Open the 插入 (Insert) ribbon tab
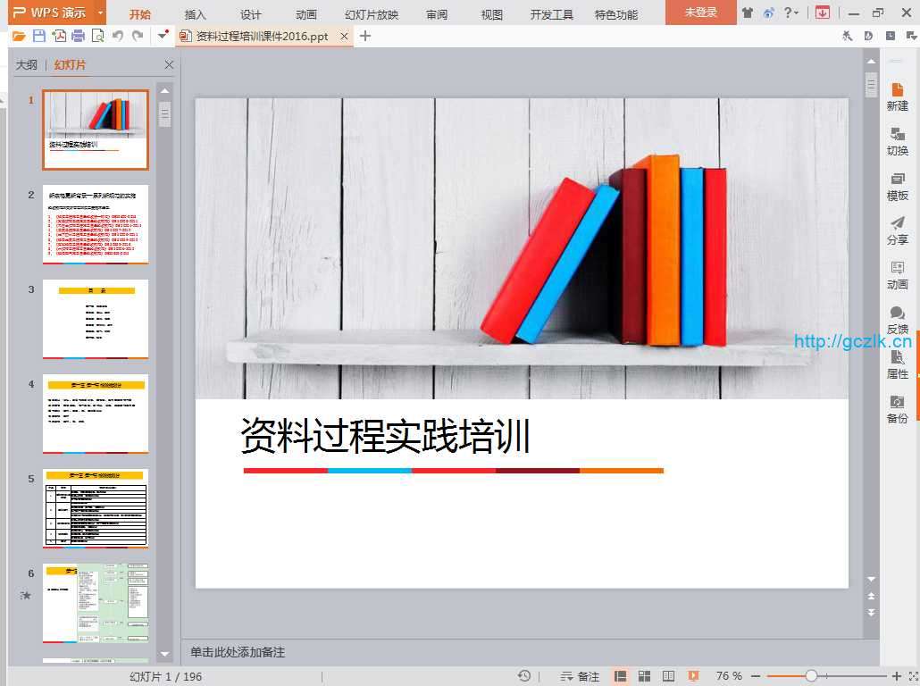Screen dimensions: 920x686 point(195,14)
